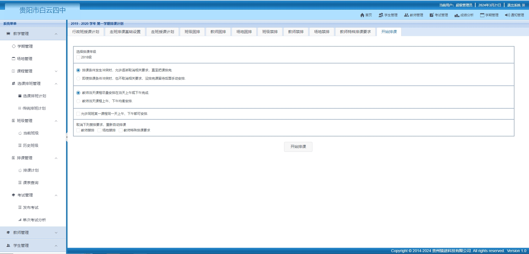Collapse the 班级管理 chevron
Image resolution: width=529 pixels, height=254 pixels.
(x=56, y=121)
